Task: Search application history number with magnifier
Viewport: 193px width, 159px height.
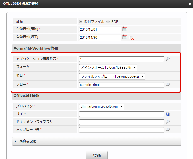Action: point(167,59)
